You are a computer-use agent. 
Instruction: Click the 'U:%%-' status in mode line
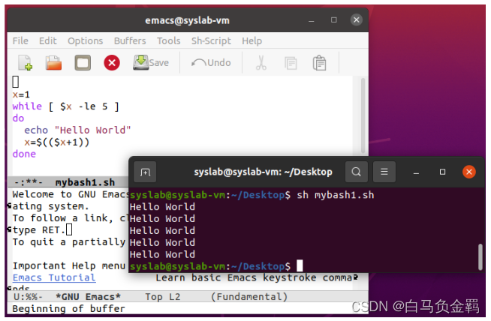click(29, 297)
